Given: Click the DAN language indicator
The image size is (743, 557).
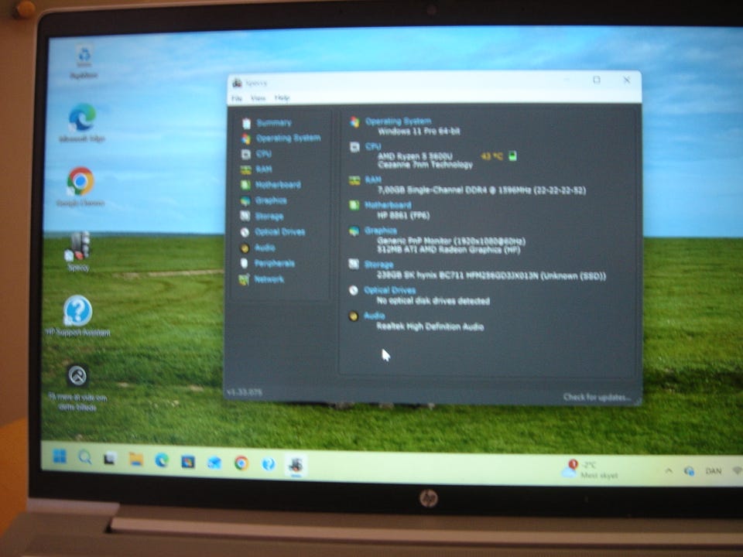Looking at the screenshot, I should point(713,471).
